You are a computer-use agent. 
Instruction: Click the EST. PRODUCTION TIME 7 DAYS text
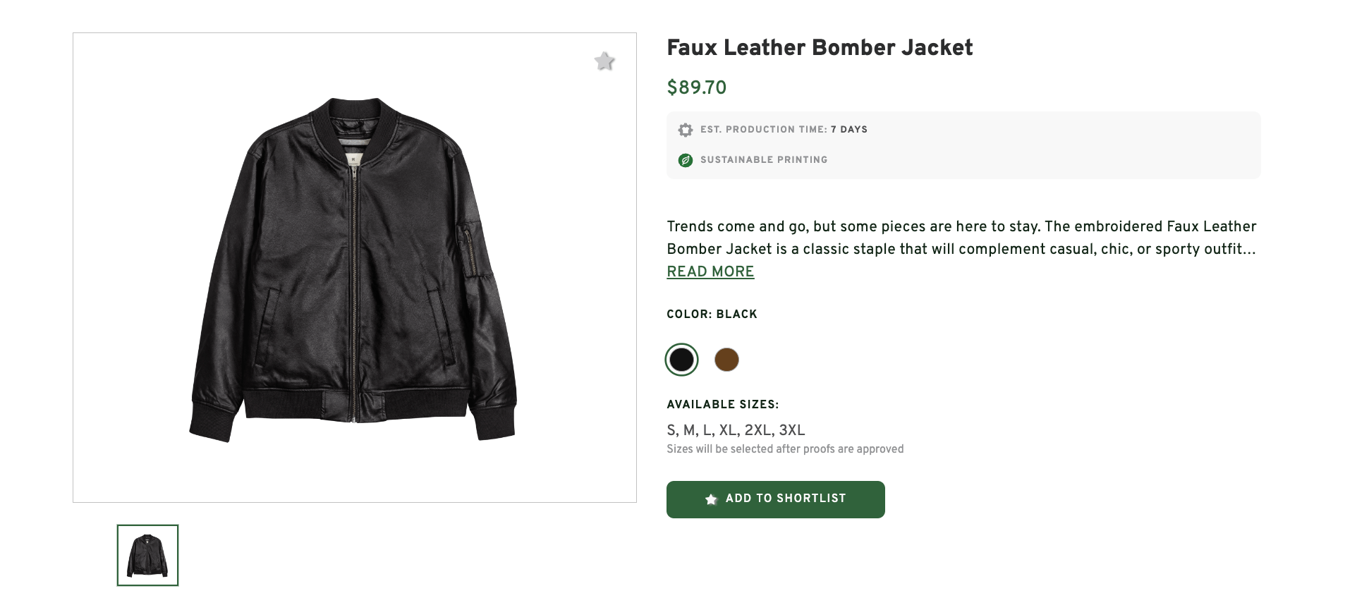click(784, 130)
